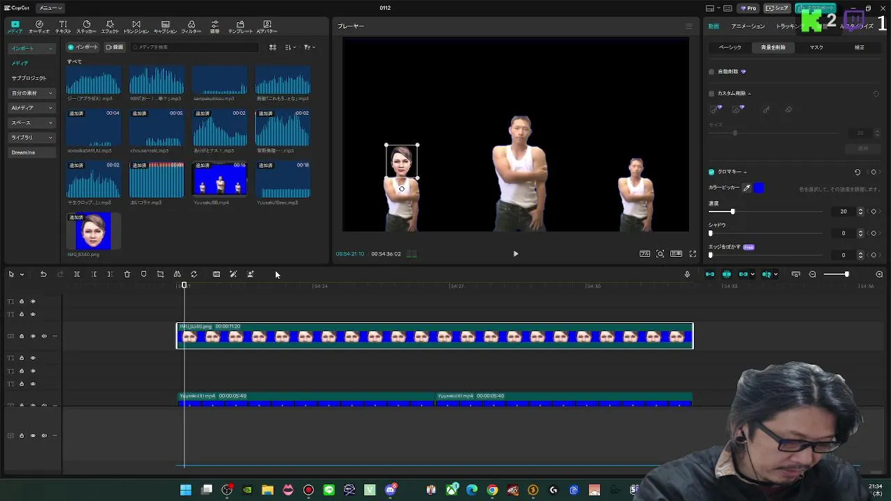The image size is (891, 501).
Task: Open the フィルター (Filters) icon
Action: 191,26
